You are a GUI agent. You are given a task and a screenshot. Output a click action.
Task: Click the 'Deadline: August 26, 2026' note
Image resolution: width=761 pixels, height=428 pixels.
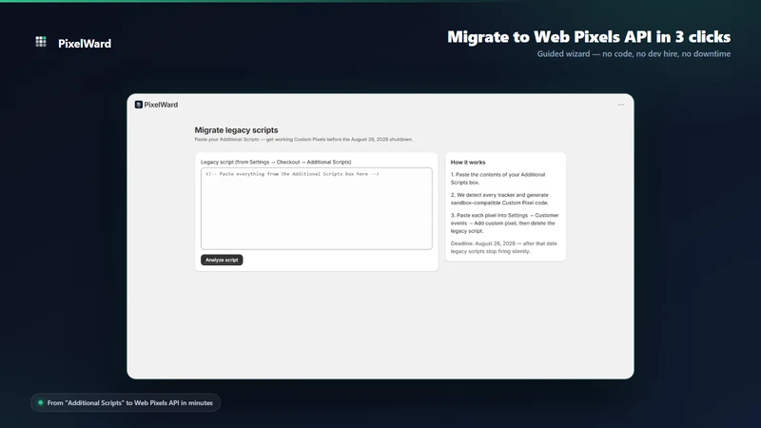tap(504, 247)
